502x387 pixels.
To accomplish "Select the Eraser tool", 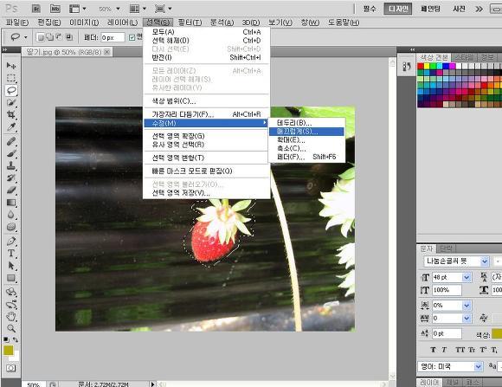I will point(11,190).
